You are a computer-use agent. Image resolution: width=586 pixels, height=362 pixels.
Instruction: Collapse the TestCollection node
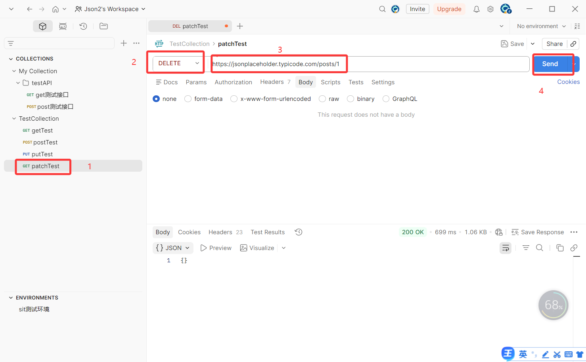(x=14, y=119)
